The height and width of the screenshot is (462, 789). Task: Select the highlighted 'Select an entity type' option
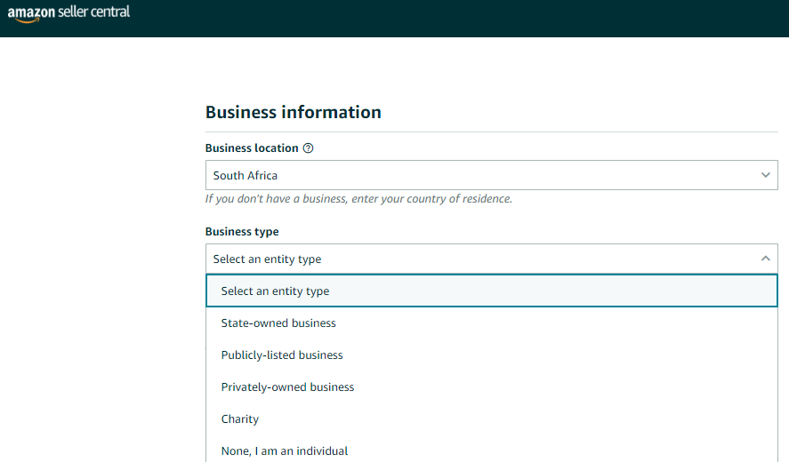(492, 291)
